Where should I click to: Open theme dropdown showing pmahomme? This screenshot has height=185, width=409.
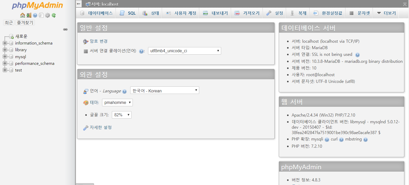[x=117, y=102]
